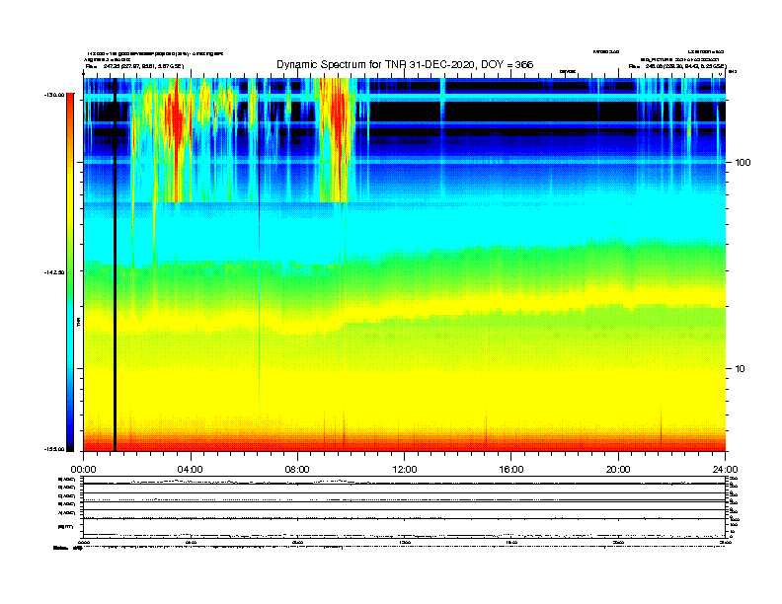The height and width of the screenshot is (604, 782).
Task: Click the -155.00 color scale label
Action: [x=54, y=449]
